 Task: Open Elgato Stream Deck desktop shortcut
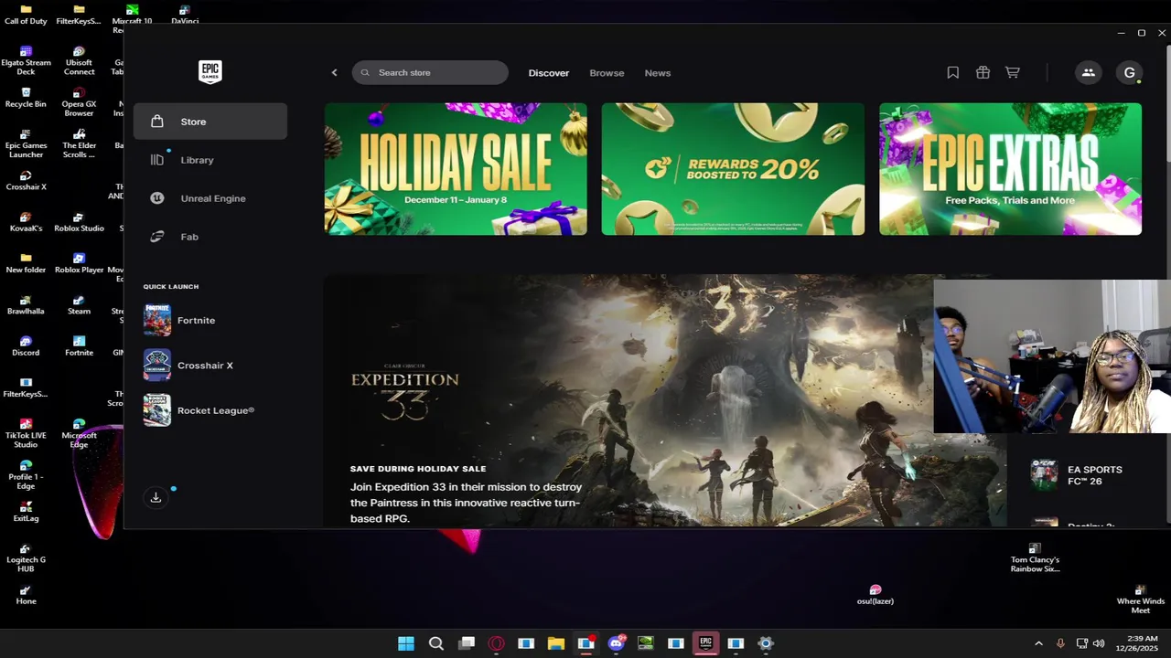click(x=26, y=61)
